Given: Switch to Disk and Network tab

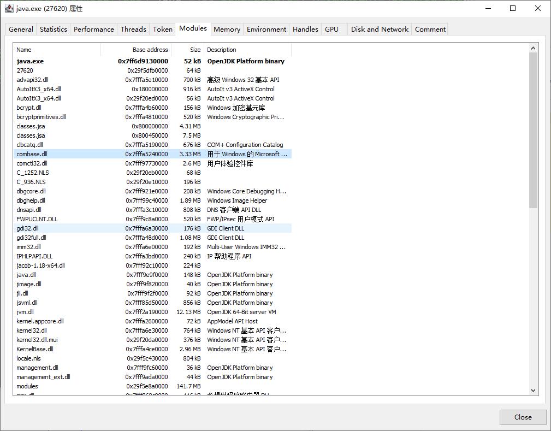Looking at the screenshot, I should [380, 29].
